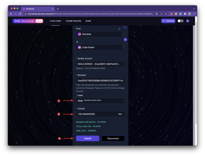Click the Amount input field

pyautogui.click(x=96, y=114)
